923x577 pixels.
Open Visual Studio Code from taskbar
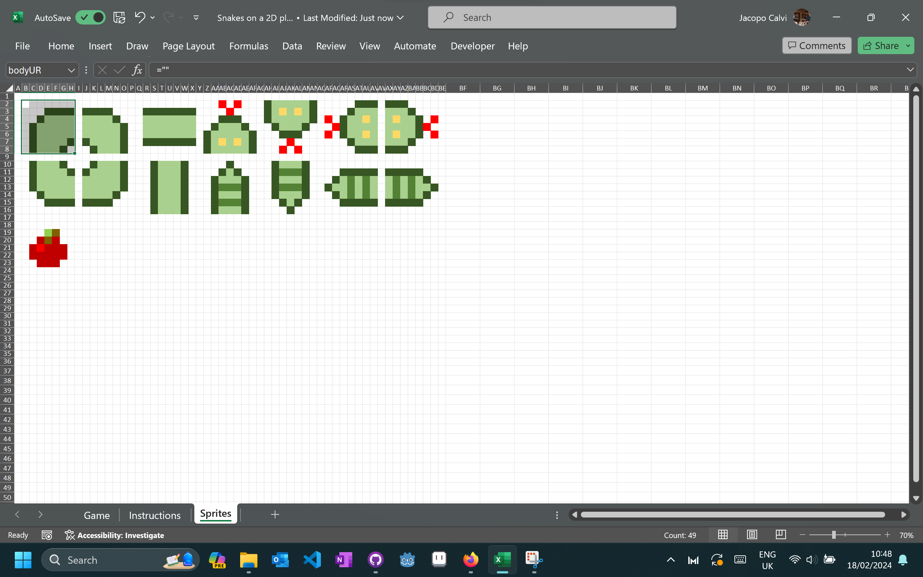[x=312, y=560]
